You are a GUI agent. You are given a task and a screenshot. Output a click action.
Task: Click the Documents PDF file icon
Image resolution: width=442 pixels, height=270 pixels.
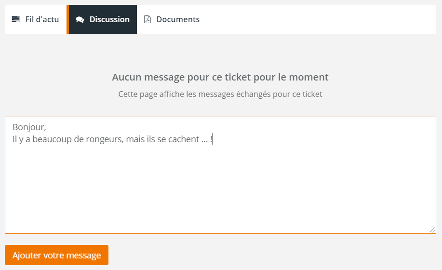click(147, 19)
